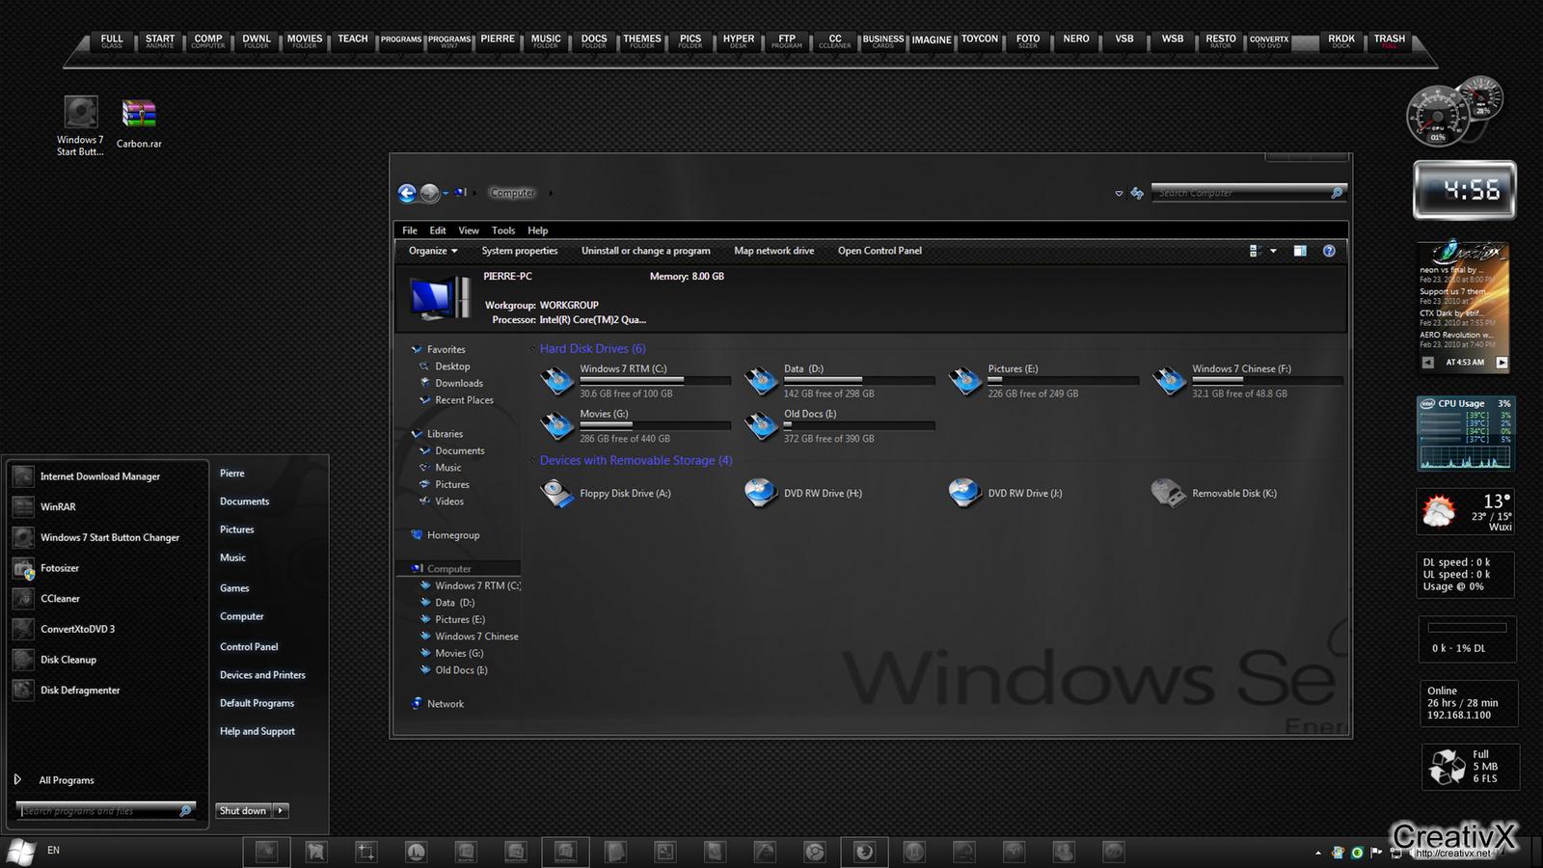Open the File menu
1543x868 pixels.
point(410,231)
